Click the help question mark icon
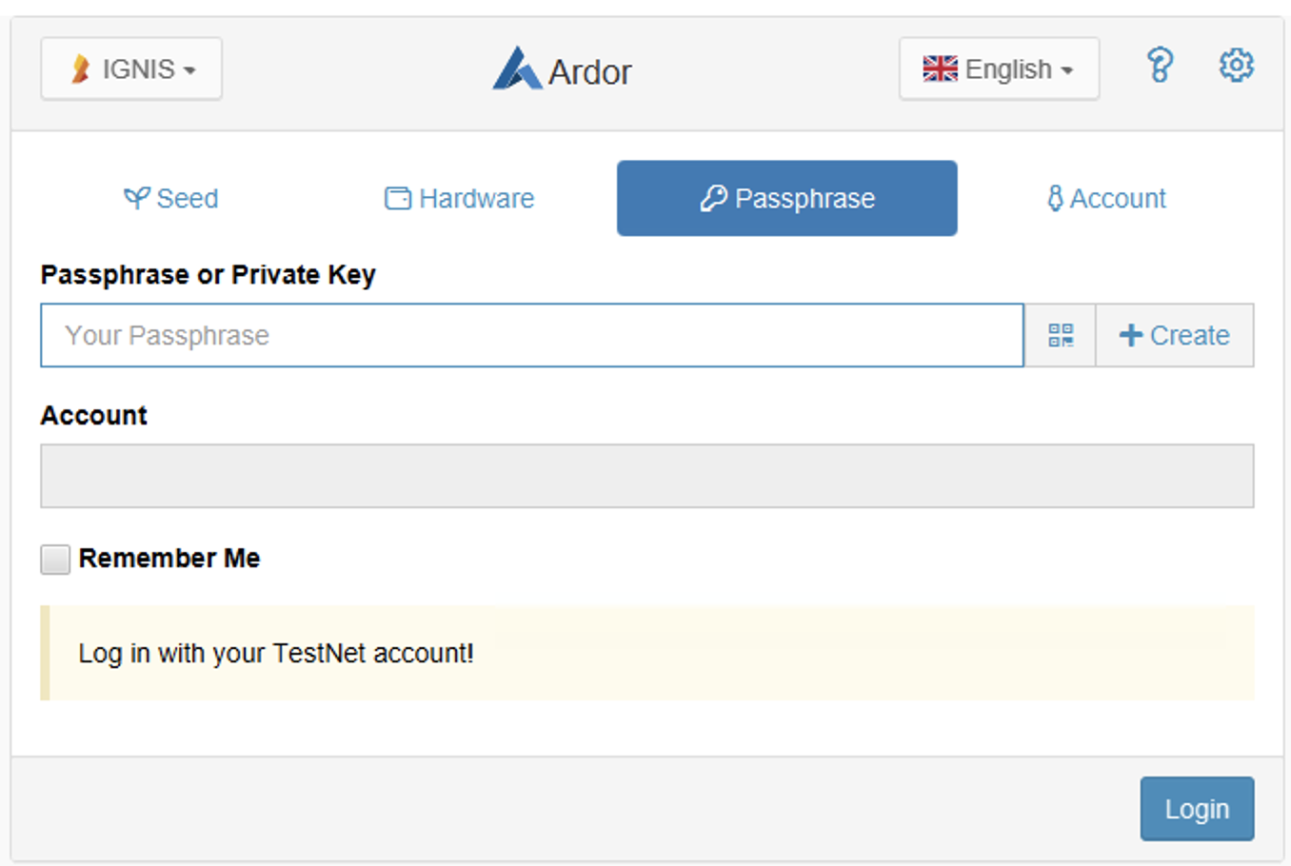The width and height of the screenshot is (1291, 866). [x=1160, y=67]
